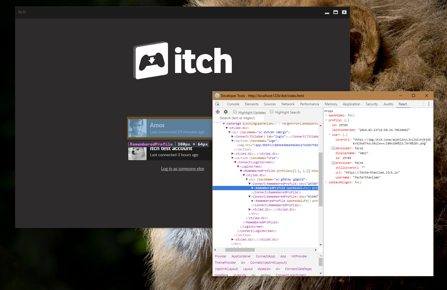
Task: Expand the Connect(TitleBar) tree node
Action: click(232, 137)
